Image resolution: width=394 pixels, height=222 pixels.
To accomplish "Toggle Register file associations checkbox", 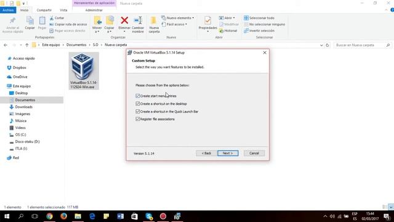I will [x=137, y=119].
